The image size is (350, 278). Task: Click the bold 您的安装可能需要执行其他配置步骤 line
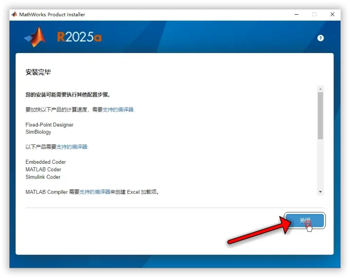coord(68,95)
